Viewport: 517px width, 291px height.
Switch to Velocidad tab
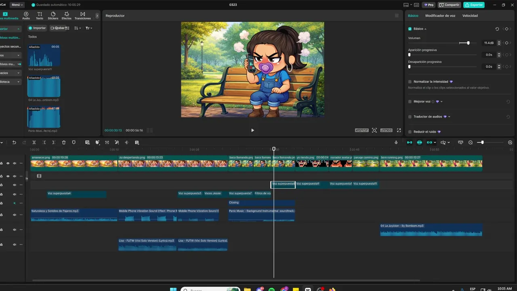click(470, 16)
